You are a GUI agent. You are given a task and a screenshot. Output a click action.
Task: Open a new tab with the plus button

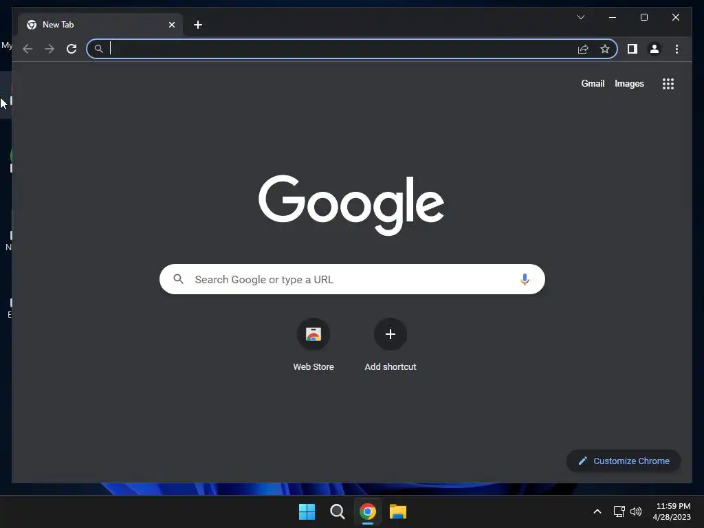point(197,25)
